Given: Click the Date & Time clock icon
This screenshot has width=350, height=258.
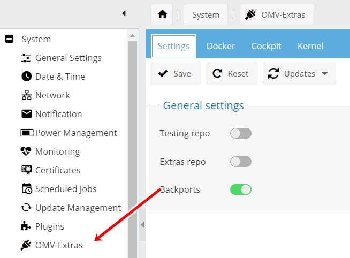Looking at the screenshot, I should pos(26,77).
